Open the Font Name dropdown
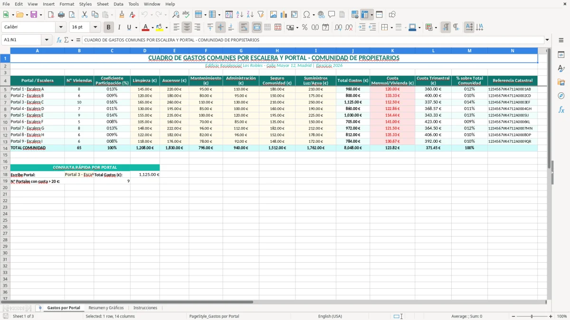The image size is (570, 320). (x=61, y=27)
